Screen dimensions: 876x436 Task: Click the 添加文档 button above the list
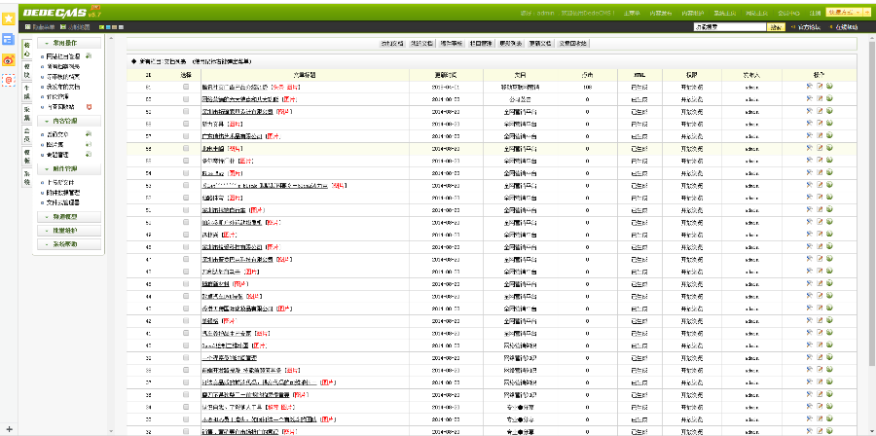coord(392,44)
